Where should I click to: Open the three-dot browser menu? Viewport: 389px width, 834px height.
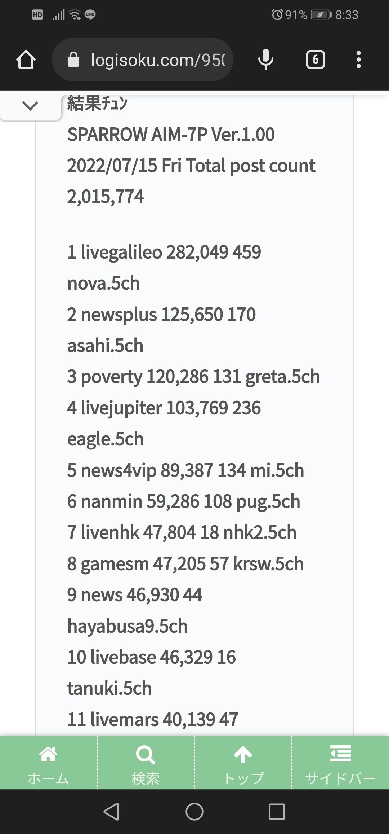(358, 60)
